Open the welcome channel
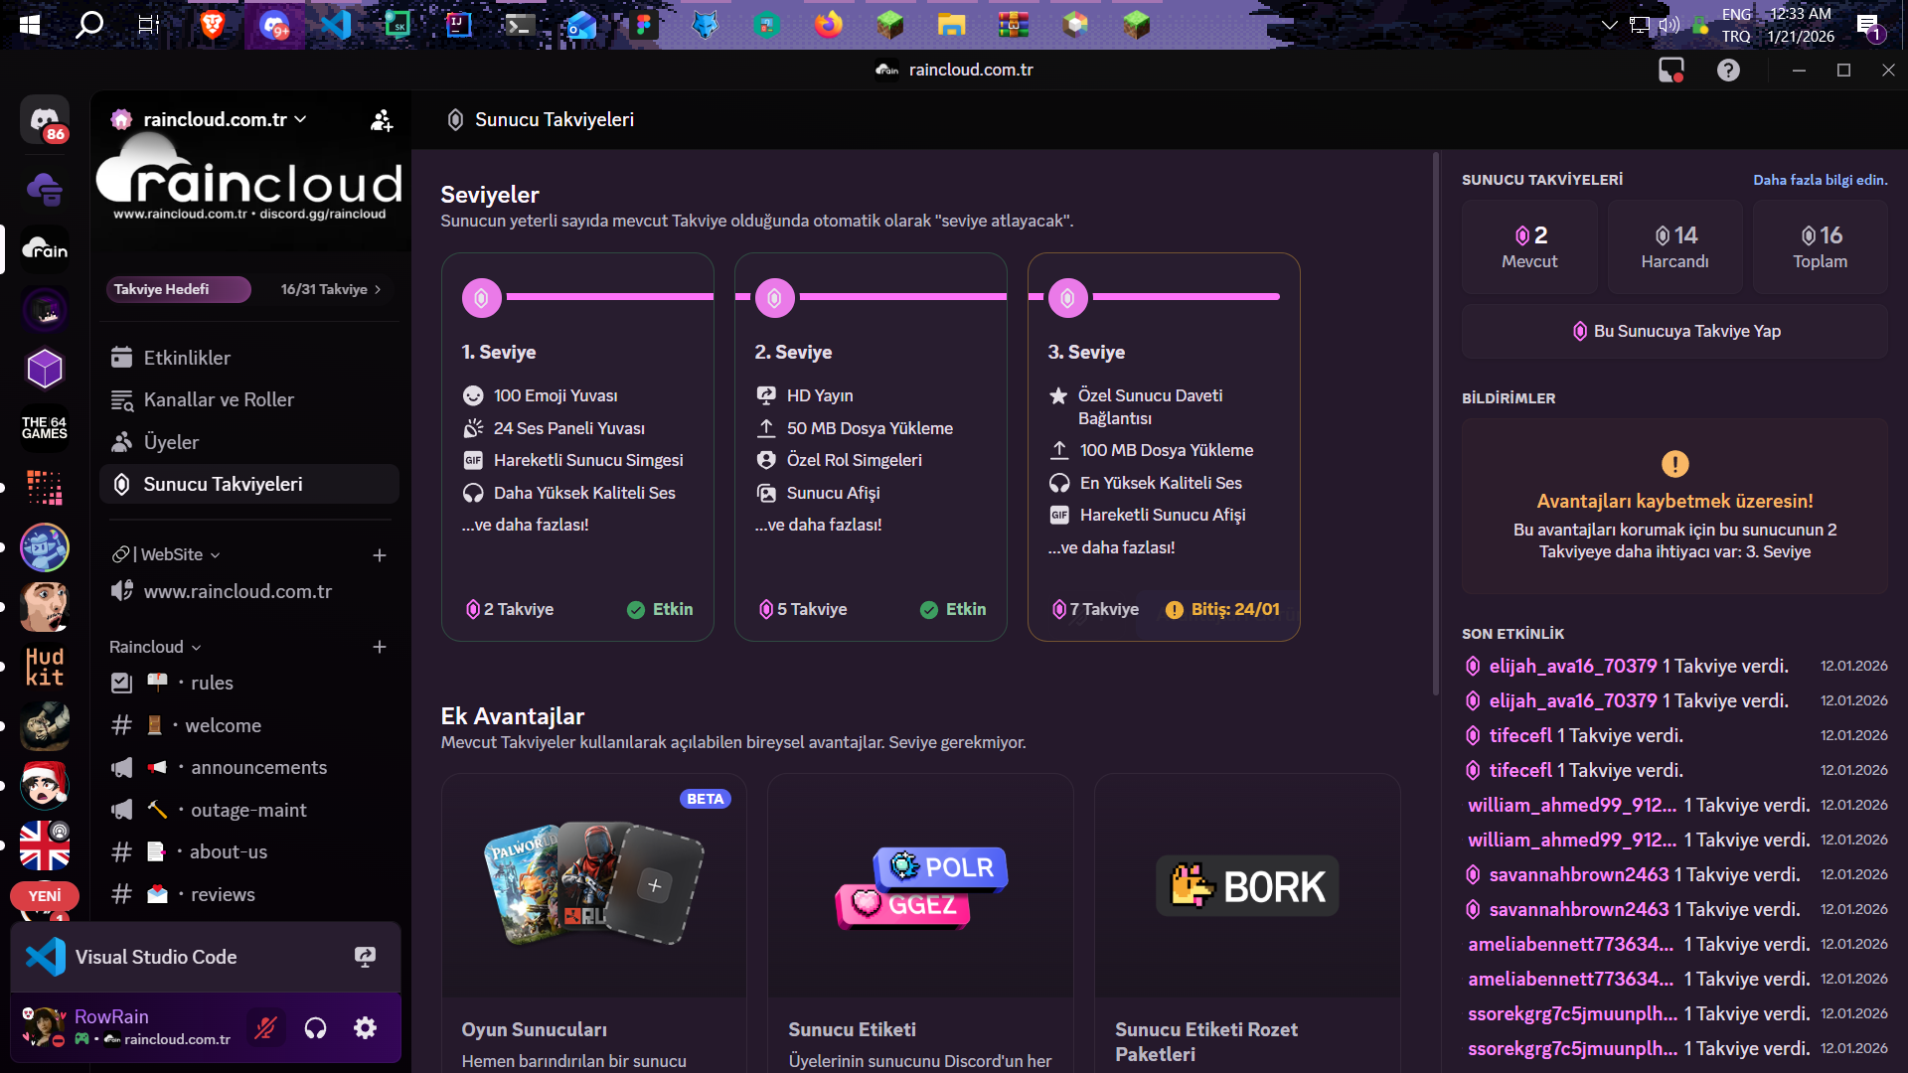 (249, 725)
